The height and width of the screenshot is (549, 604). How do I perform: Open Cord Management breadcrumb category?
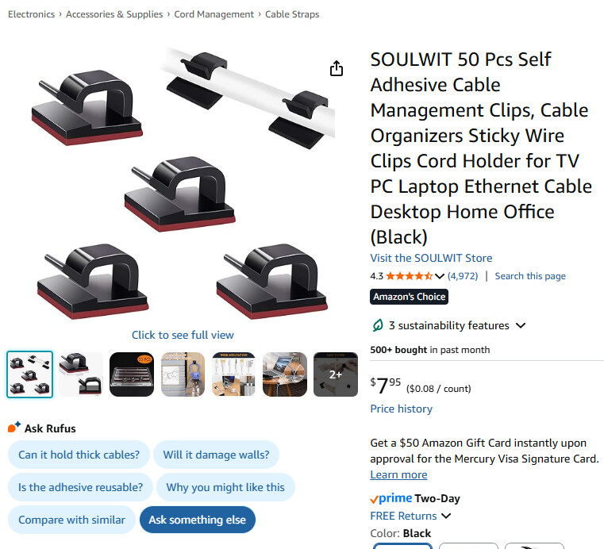coord(214,14)
